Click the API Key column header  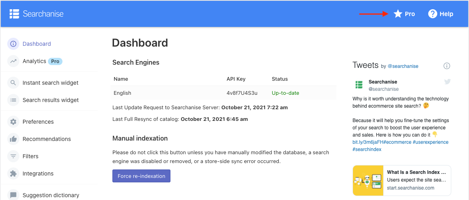click(x=236, y=79)
